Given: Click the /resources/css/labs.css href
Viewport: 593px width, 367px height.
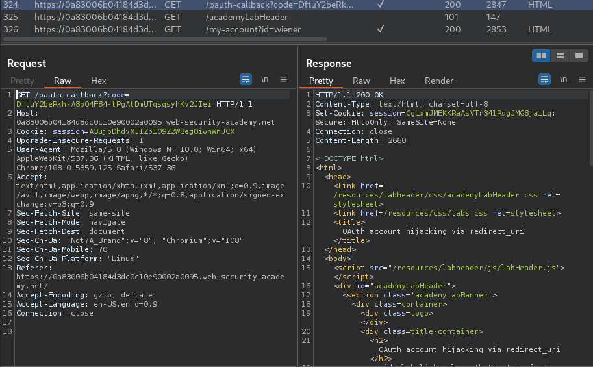Looking at the screenshot, I should (x=435, y=213).
